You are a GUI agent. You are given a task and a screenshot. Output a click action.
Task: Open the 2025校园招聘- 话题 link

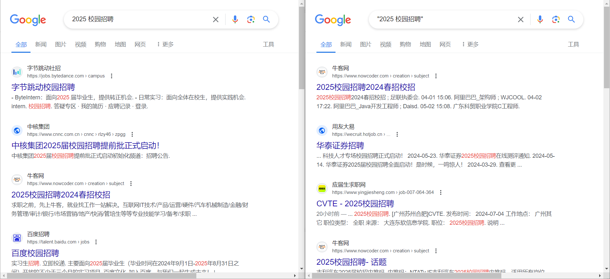click(351, 262)
